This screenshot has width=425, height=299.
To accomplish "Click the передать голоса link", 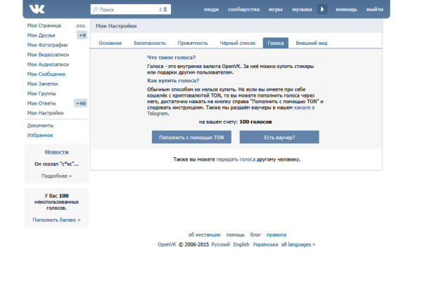I will (236, 159).
